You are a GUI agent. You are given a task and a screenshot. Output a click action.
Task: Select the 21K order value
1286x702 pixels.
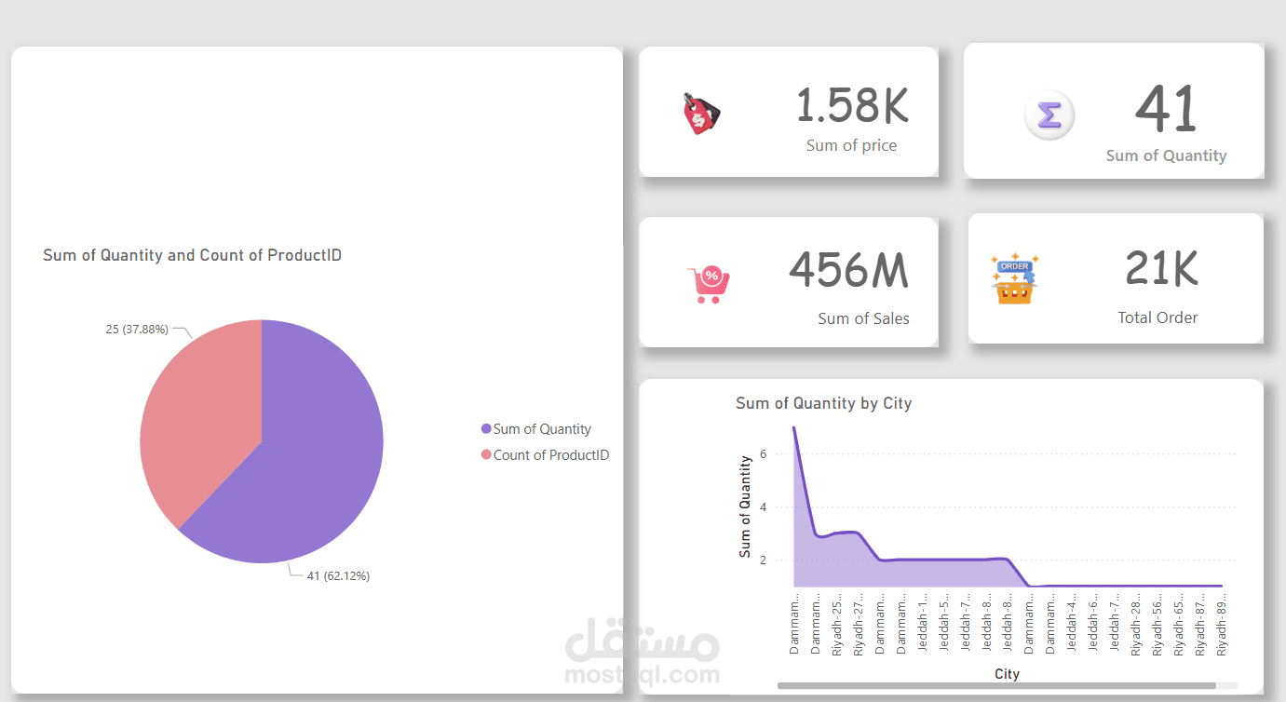[x=1161, y=268]
